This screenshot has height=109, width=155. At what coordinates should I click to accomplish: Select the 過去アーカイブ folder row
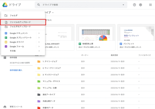click(x=95, y=94)
